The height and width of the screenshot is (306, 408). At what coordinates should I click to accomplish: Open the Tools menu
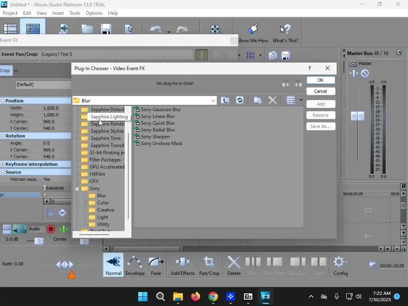(x=75, y=13)
